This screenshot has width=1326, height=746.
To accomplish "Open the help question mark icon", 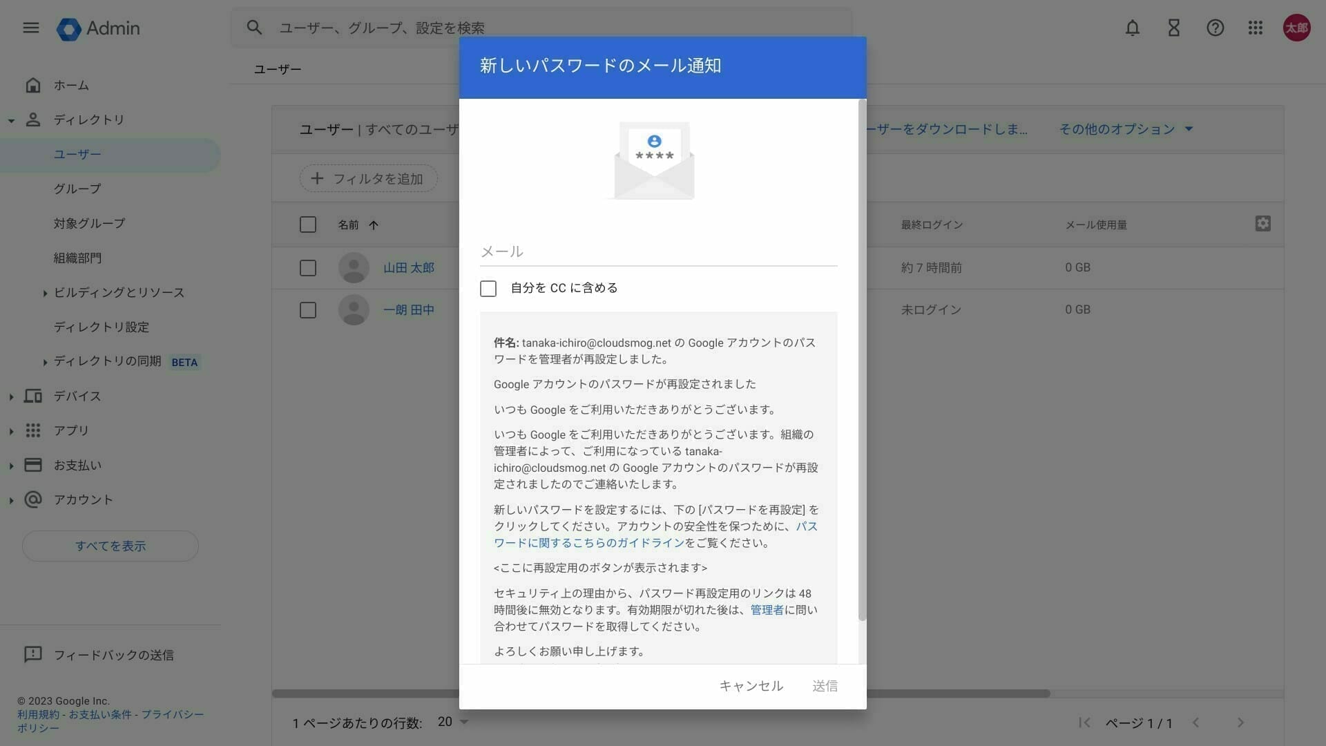I will (1215, 28).
